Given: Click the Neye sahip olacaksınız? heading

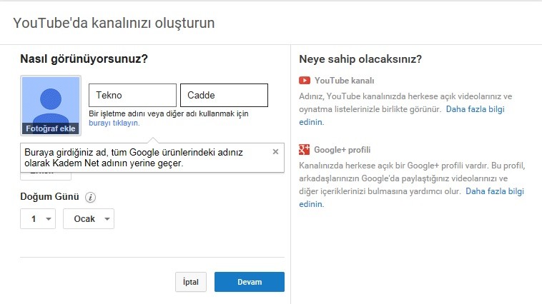Looking at the screenshot, I should pos(360,59).
